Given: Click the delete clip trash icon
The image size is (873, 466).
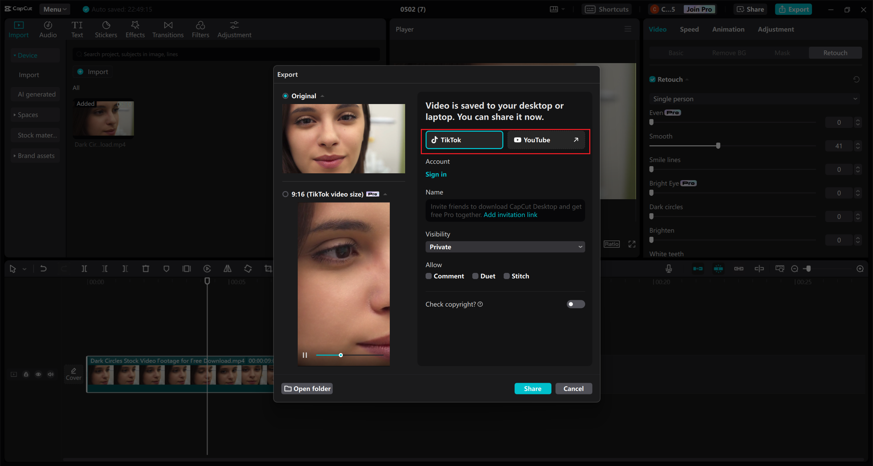Looking at the screenshot, I should (x=146, y=269).
